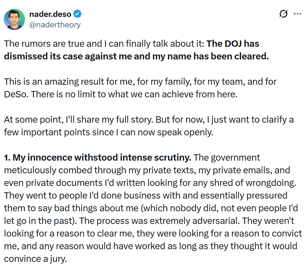Click the ellipsis icon beside the Grok button
This screenshot has height=271, width=305.
click(x=298, y=14)
